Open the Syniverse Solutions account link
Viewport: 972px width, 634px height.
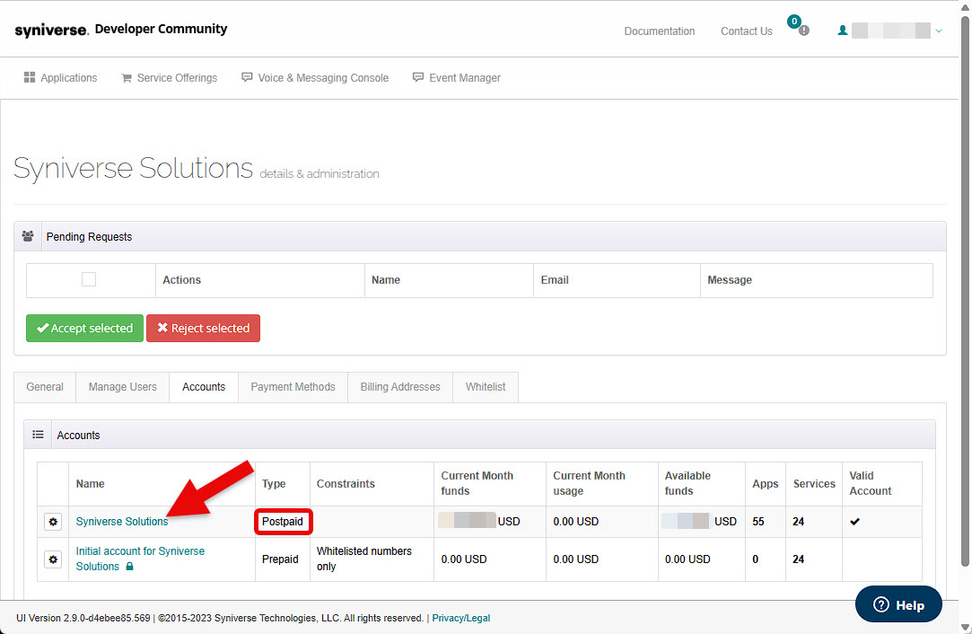[x=122, y=522]
